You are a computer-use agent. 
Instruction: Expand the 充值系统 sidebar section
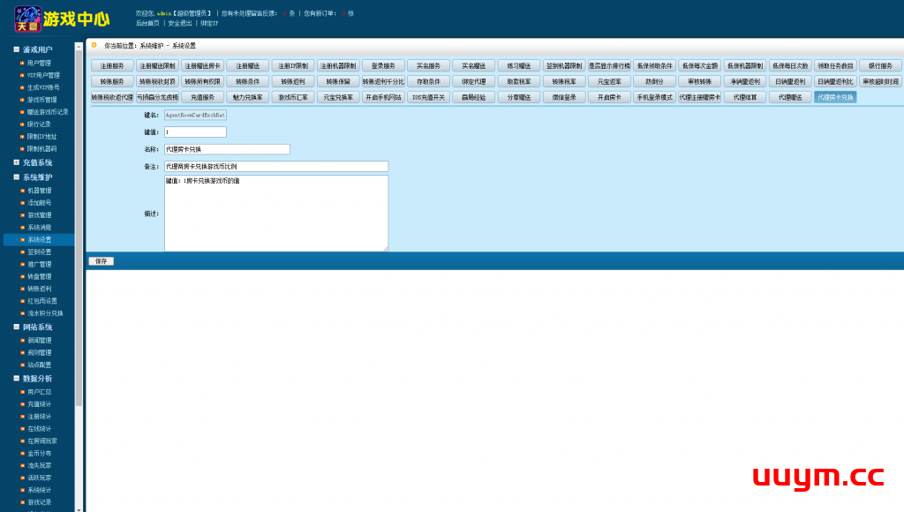pos(16,162)
